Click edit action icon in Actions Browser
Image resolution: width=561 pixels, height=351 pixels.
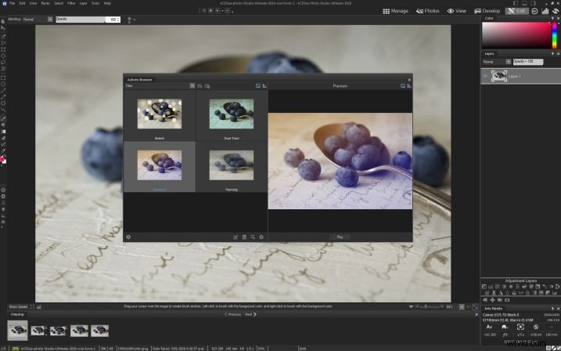click(x=236, y=237)
